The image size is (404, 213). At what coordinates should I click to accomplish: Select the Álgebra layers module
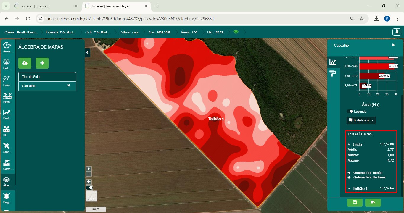7,181
